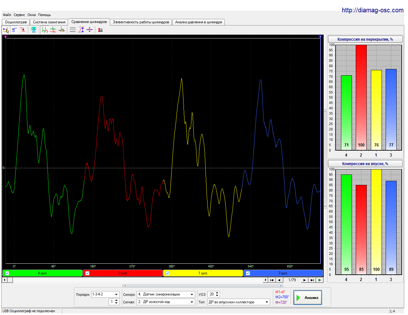This screenshot has width=408, height=315.
Task: Show cylinder waveforms stacked separately
Action: 53,30
